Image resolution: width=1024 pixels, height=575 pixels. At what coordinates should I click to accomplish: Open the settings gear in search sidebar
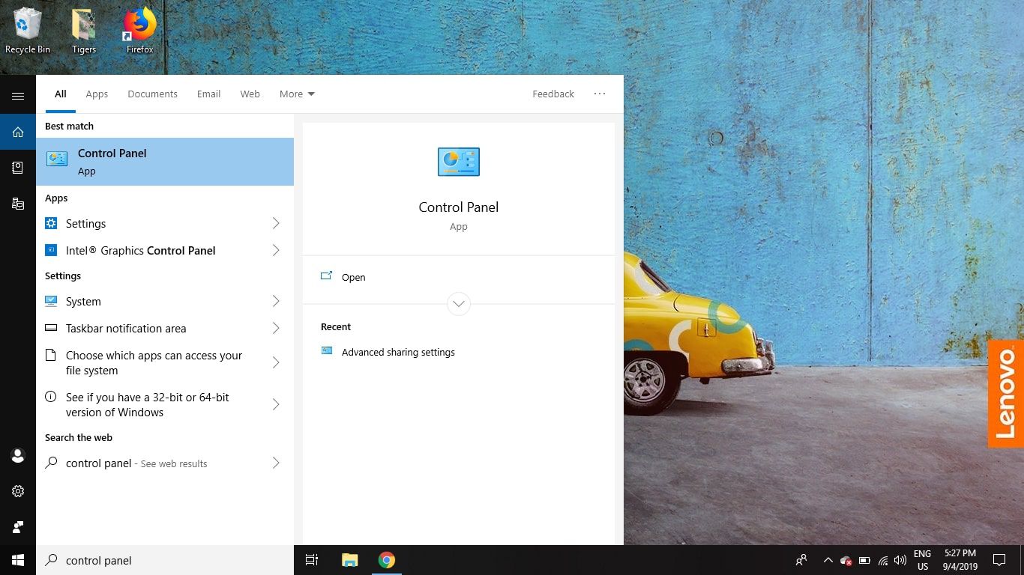point(18,491)
